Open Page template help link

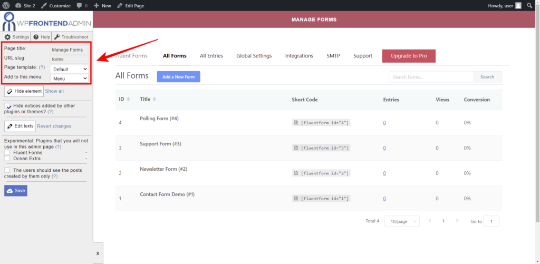42,67
